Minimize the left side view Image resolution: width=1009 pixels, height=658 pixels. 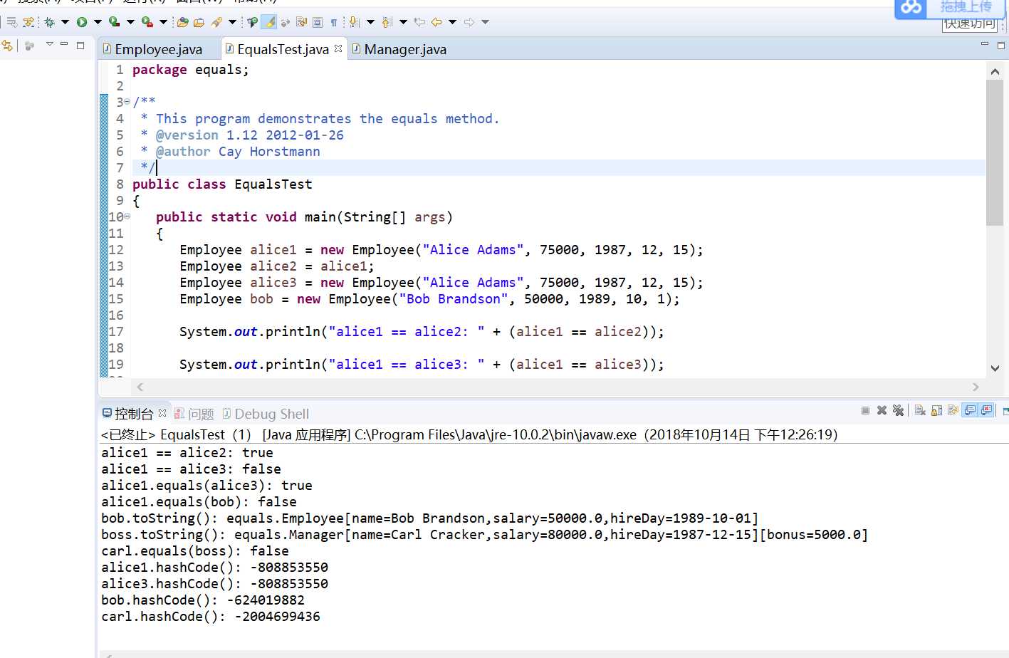(x=64, y=44)
